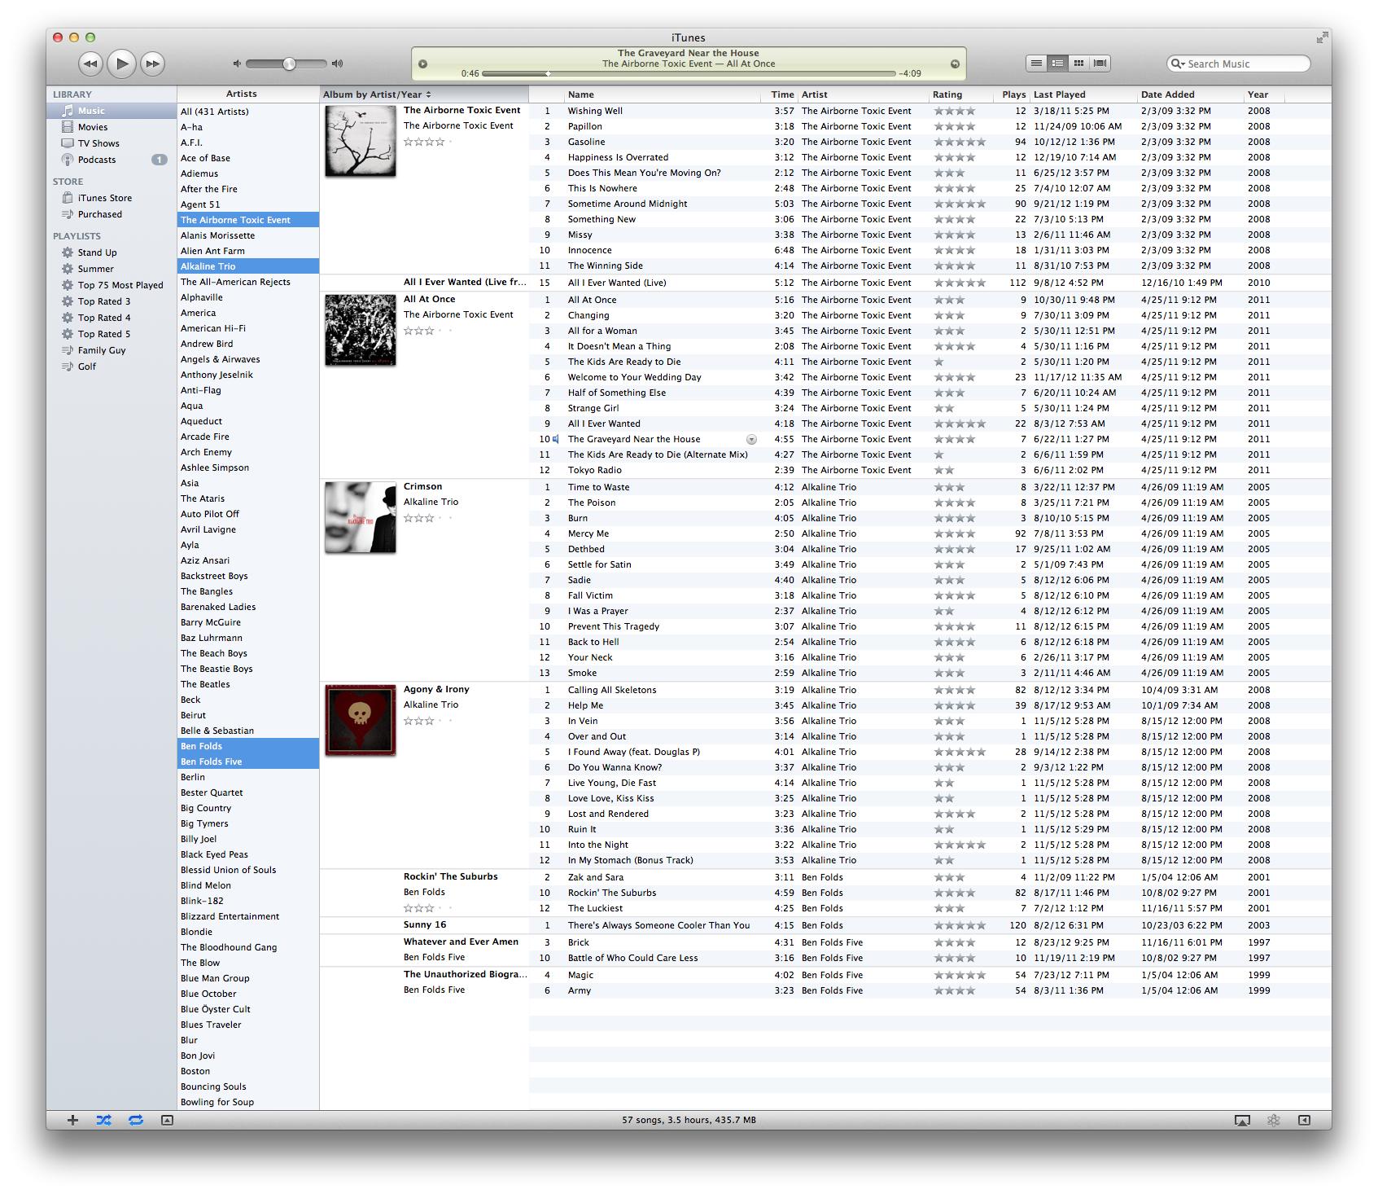
Task: Skip to the next track
Action: coord(152,64)
